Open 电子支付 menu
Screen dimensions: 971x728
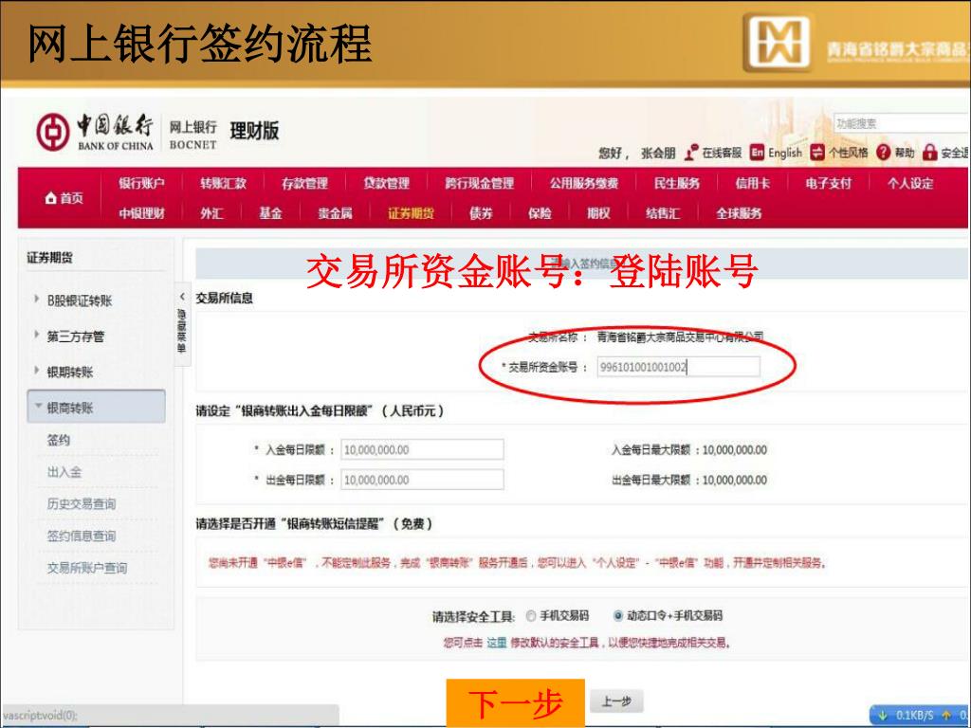[829, 183]
